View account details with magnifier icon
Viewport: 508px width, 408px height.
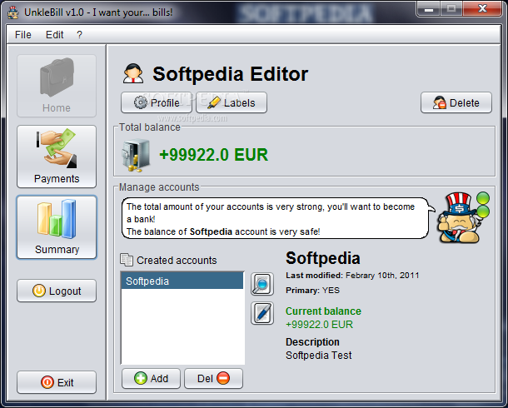coord(262,284)
